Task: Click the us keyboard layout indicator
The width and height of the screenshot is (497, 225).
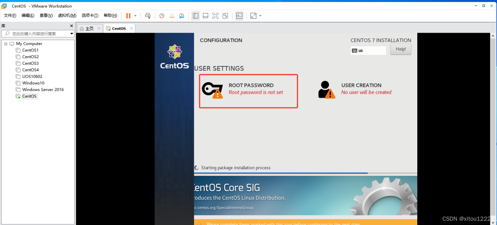Action: [x=368, y=50]
